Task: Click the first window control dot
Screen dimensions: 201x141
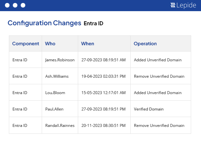Action: pyautogui.click(x=7, y=5)
